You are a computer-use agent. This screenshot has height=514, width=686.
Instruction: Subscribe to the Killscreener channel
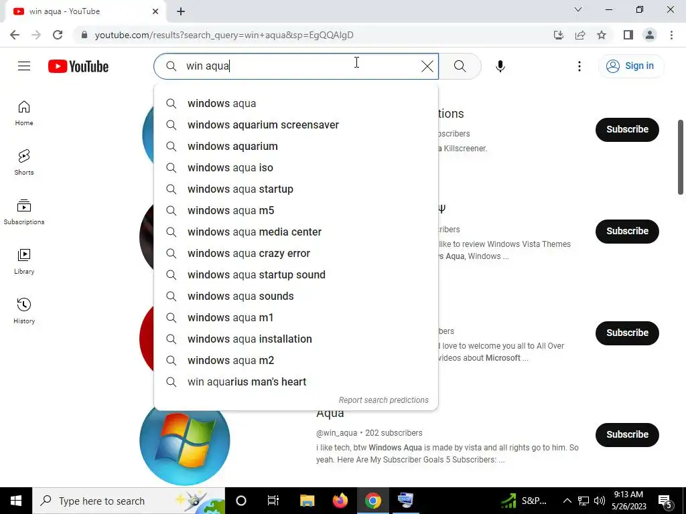627,129
